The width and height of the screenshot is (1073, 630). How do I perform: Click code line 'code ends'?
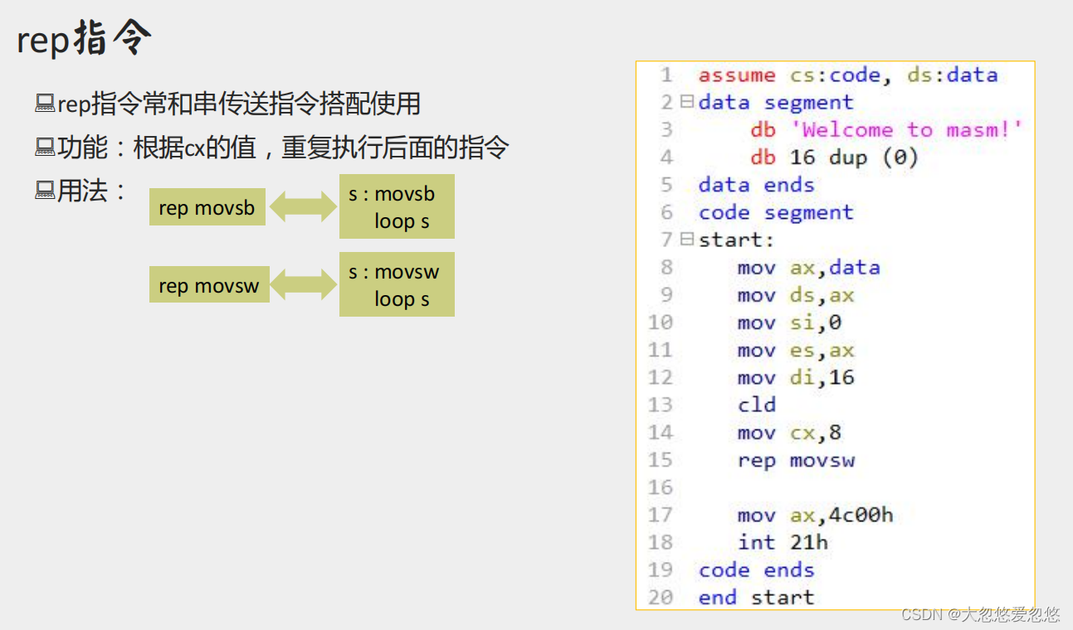756,569
